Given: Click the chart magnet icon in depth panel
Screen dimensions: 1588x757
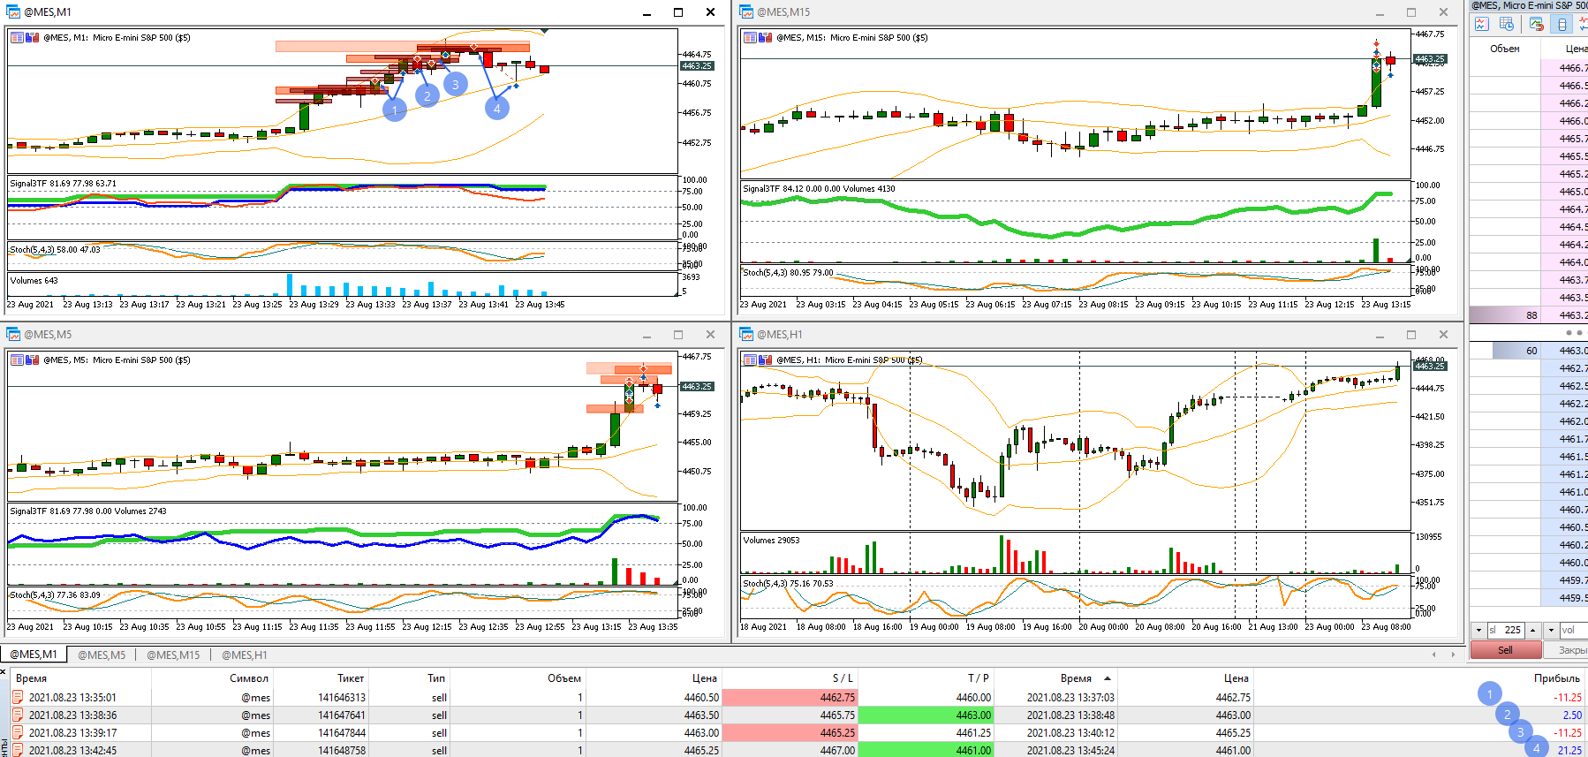Looking at the screenshot, I should [x=1537, y=25].
